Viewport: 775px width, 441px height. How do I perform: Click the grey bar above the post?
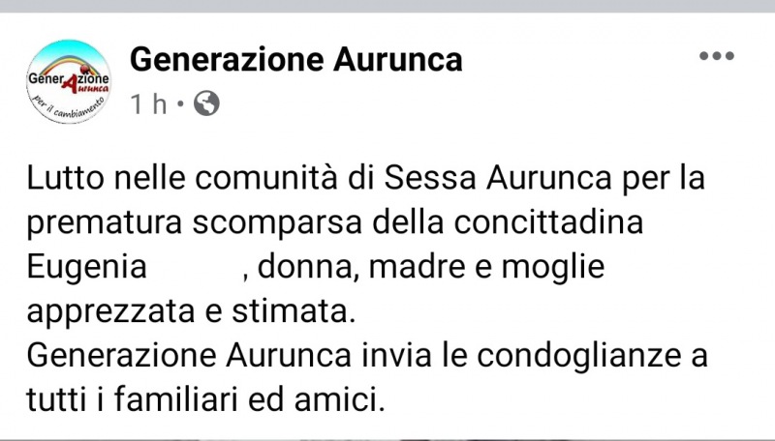click(x=387, y=6)
